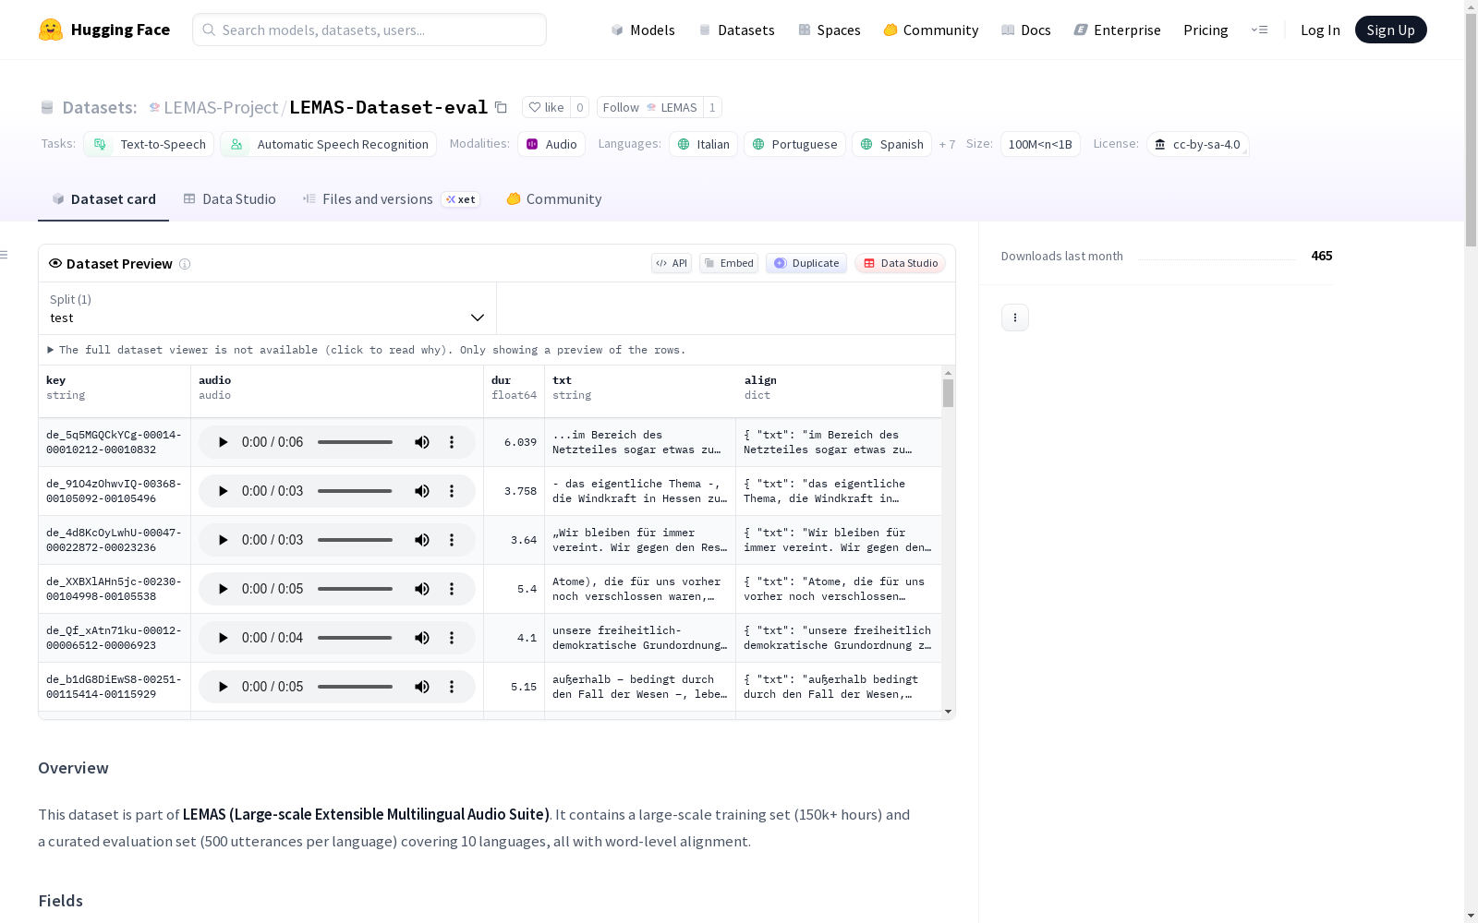The image size is (1478, 923).
Task: Click the Italian language tag
Action: click(x=703, y=144)
